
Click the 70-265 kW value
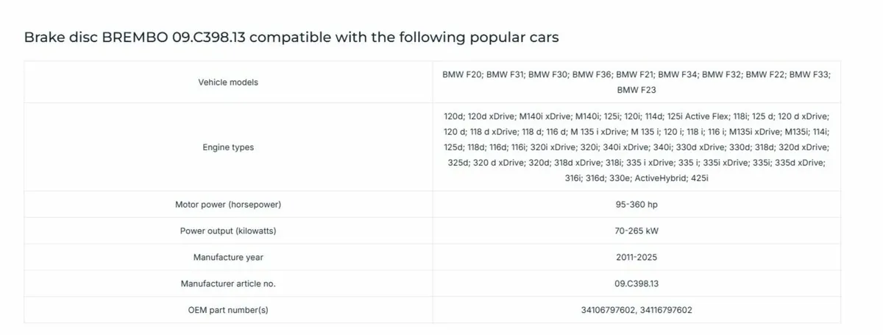[x=636, y=231]
